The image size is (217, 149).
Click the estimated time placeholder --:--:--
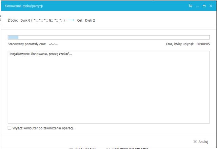coord(53,44)
